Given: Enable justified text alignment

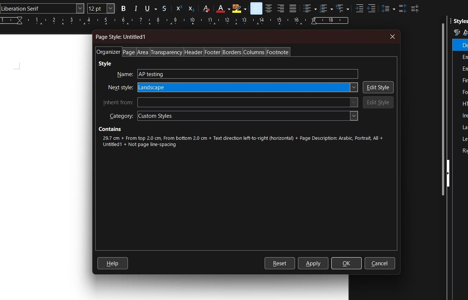Looking at the screenshot, I should pyautogui.click(x=293, y=8).
